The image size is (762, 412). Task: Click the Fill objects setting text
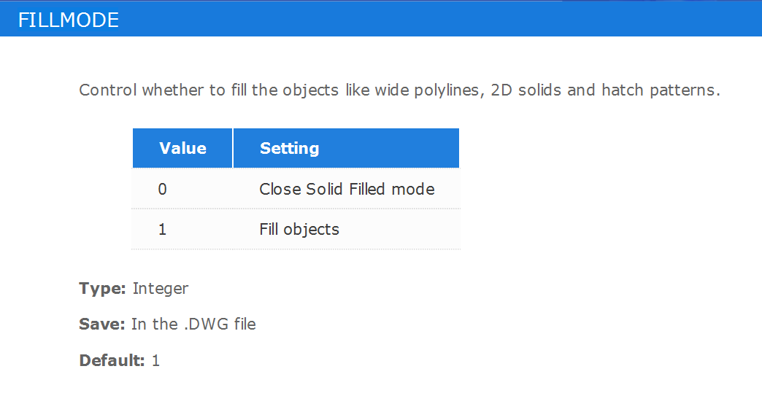[x=299, y=229]
